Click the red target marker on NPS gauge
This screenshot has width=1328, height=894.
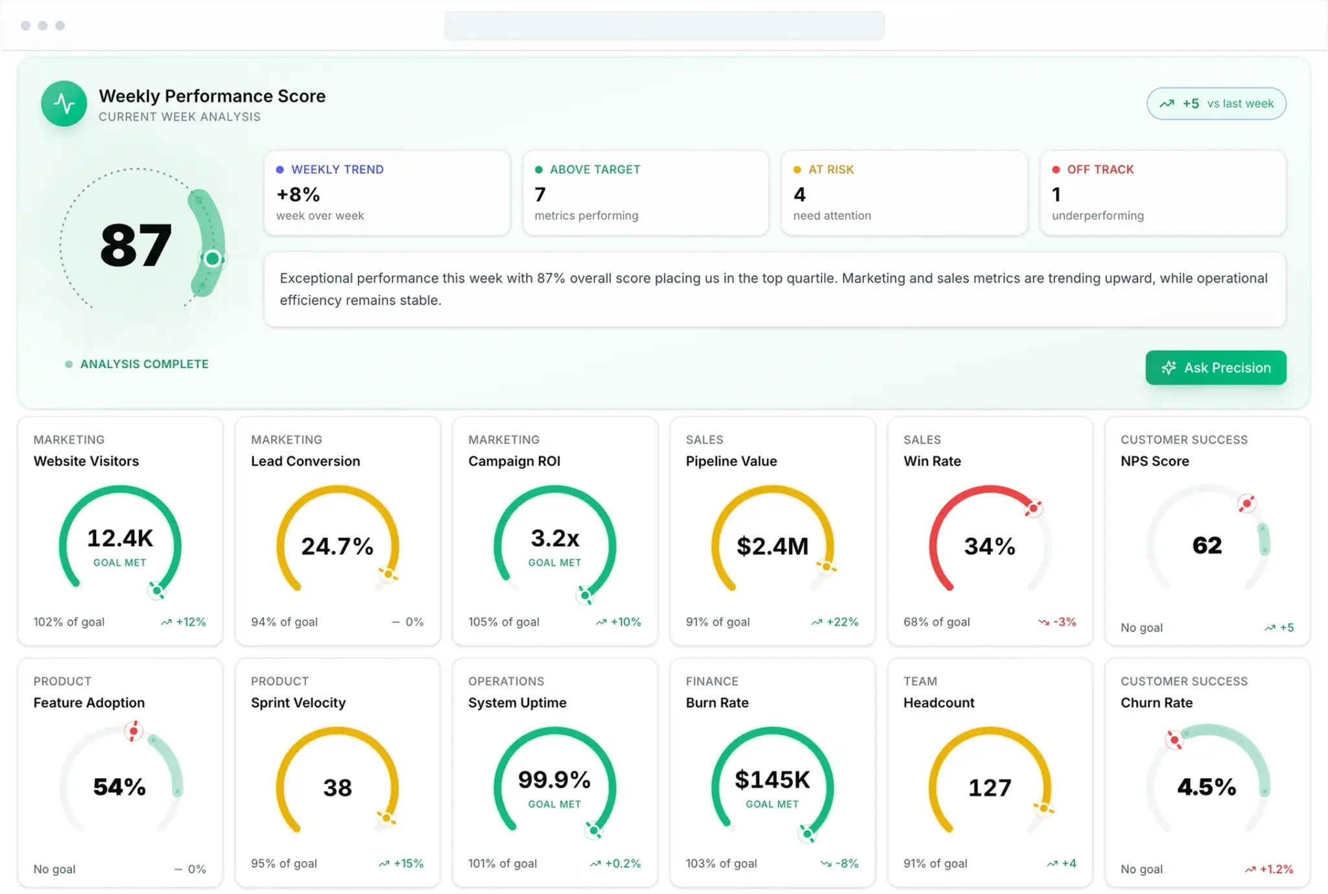(x=1246, y=503)
